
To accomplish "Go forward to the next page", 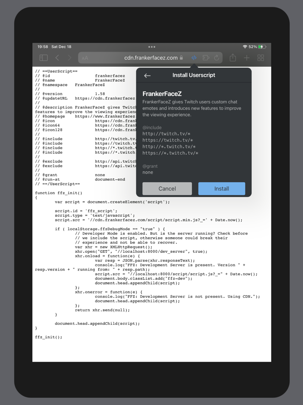I will 69,58.
